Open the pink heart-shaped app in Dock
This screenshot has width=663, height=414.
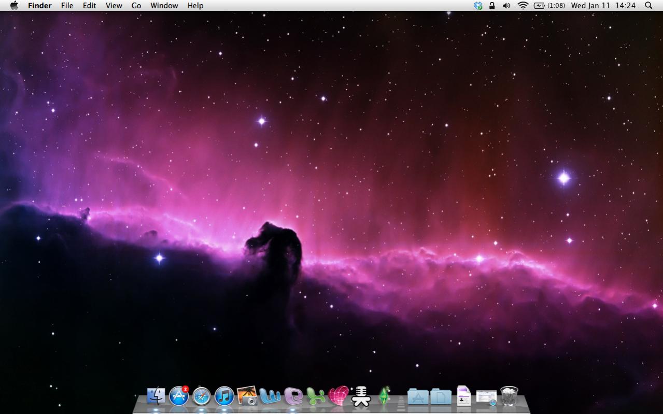click(338, 396)
